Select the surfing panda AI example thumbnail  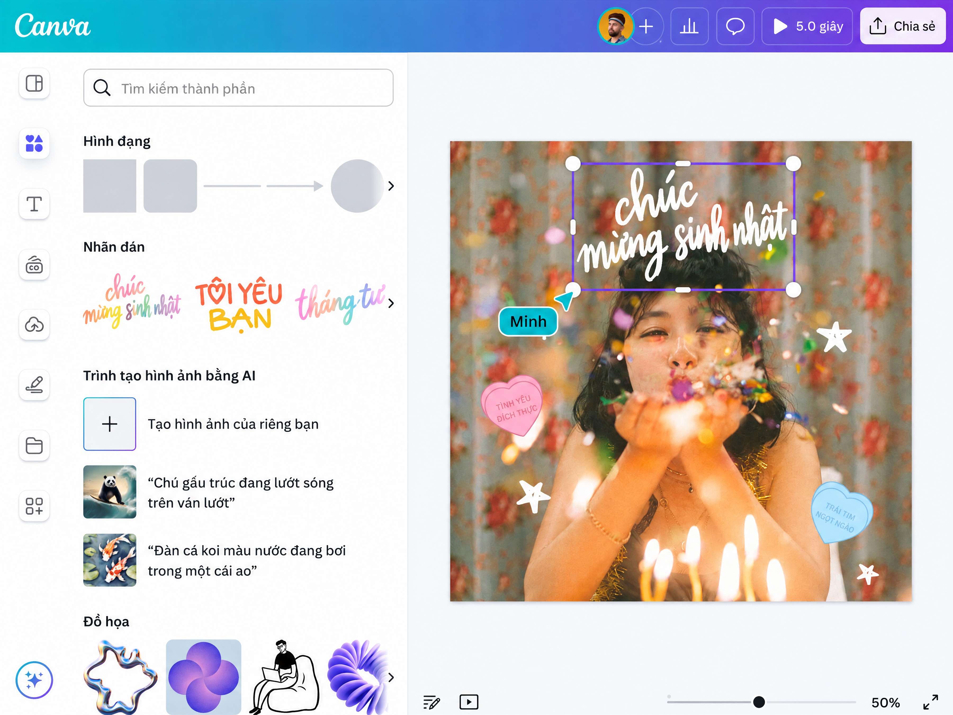coord(110,492)
